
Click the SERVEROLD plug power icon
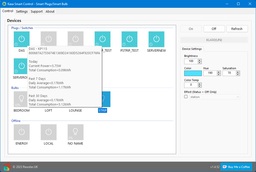(x=20, y=66)
